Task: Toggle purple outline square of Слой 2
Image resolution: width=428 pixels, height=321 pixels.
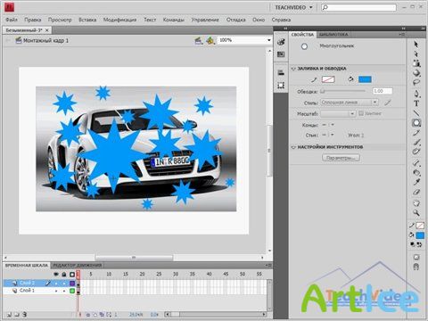Action: click(x=72, y=284)
